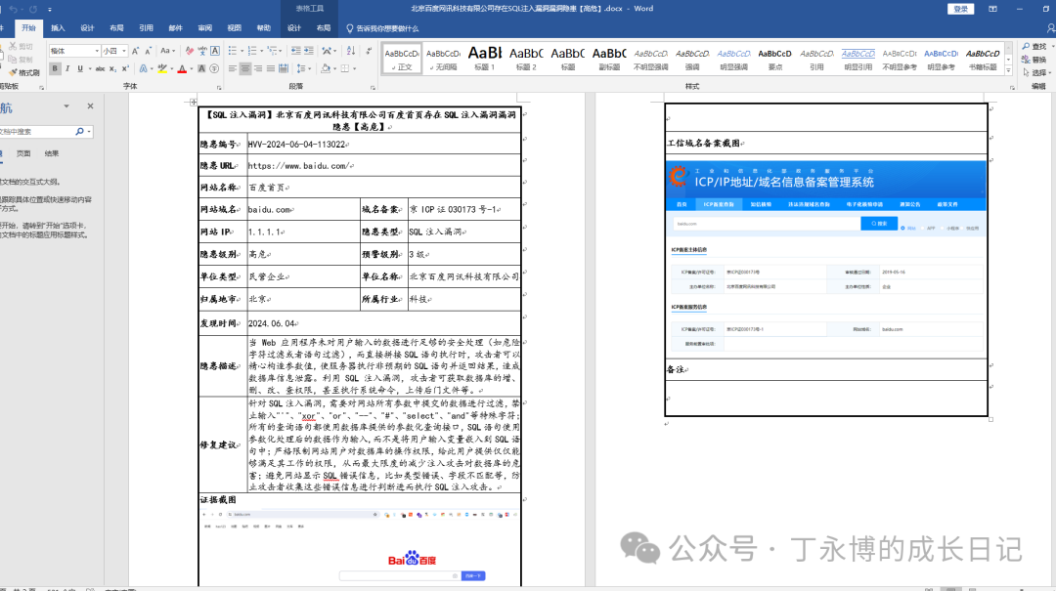
Task: Apply the character border icon
Action: click(x=215, y=51)
